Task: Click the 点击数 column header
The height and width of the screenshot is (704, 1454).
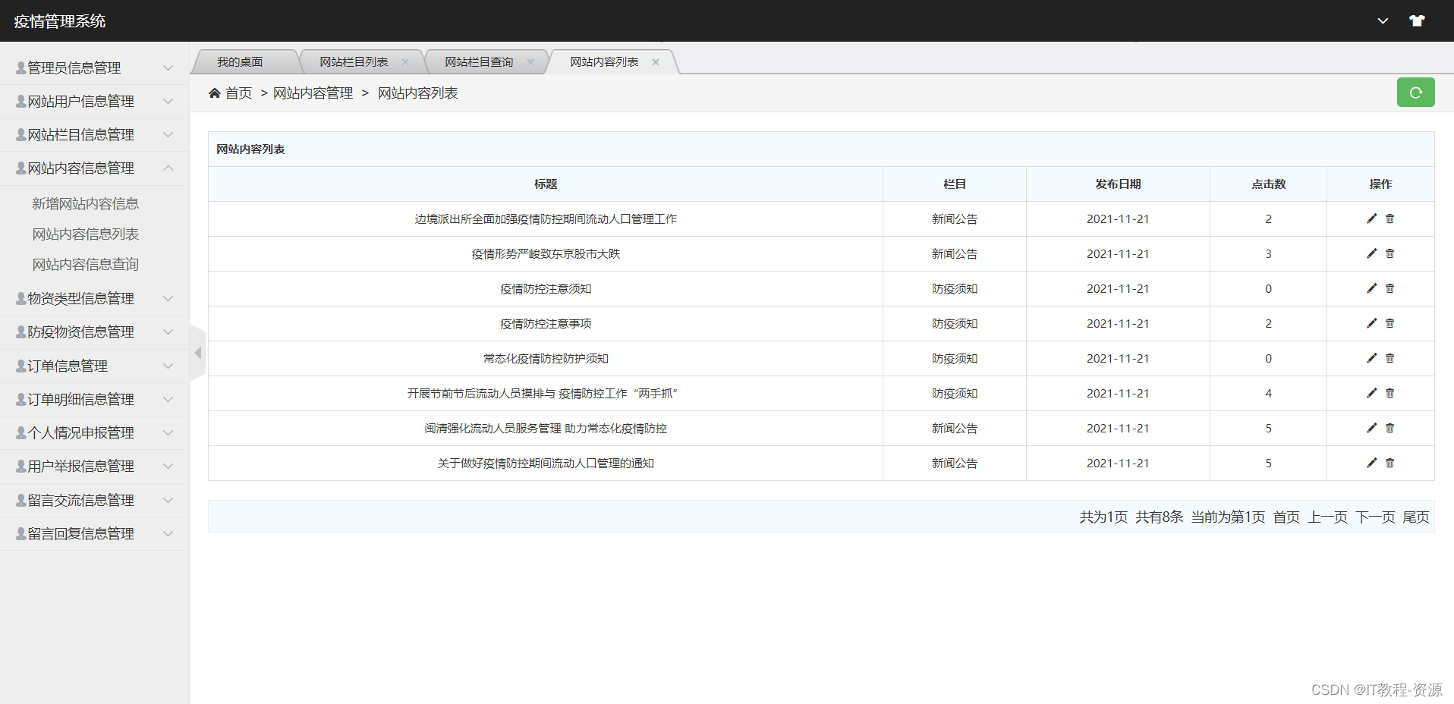Action: (1269, 184)
